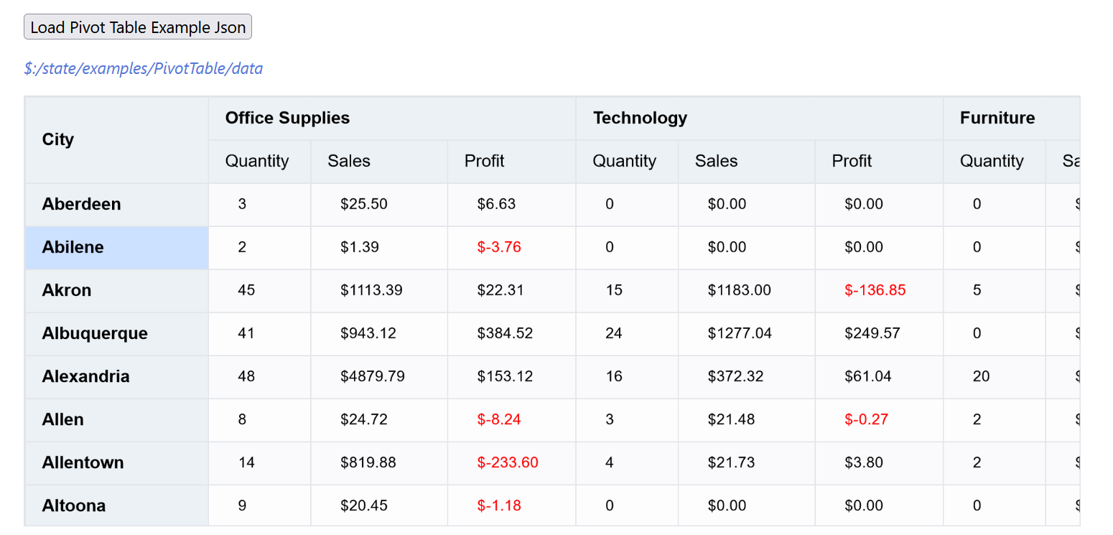
Task: Click Profit header under Technology
Action: click(x=852, y=161)
